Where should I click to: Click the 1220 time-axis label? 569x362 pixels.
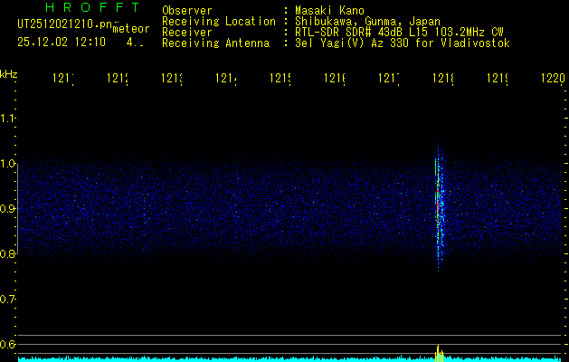point(553,78)
